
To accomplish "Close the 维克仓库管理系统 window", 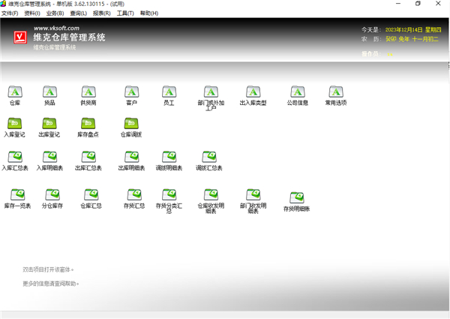I will 438,4.
